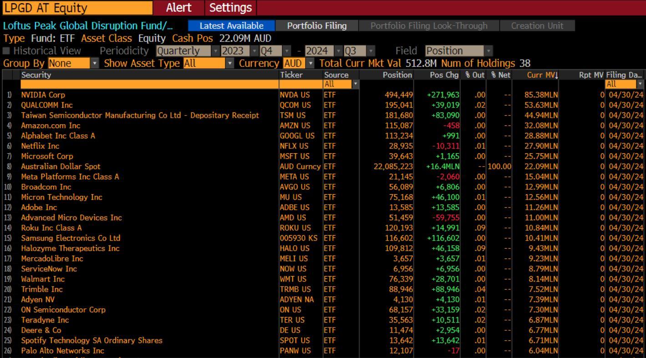Open the Alert menu

click(x=178, y=8)
